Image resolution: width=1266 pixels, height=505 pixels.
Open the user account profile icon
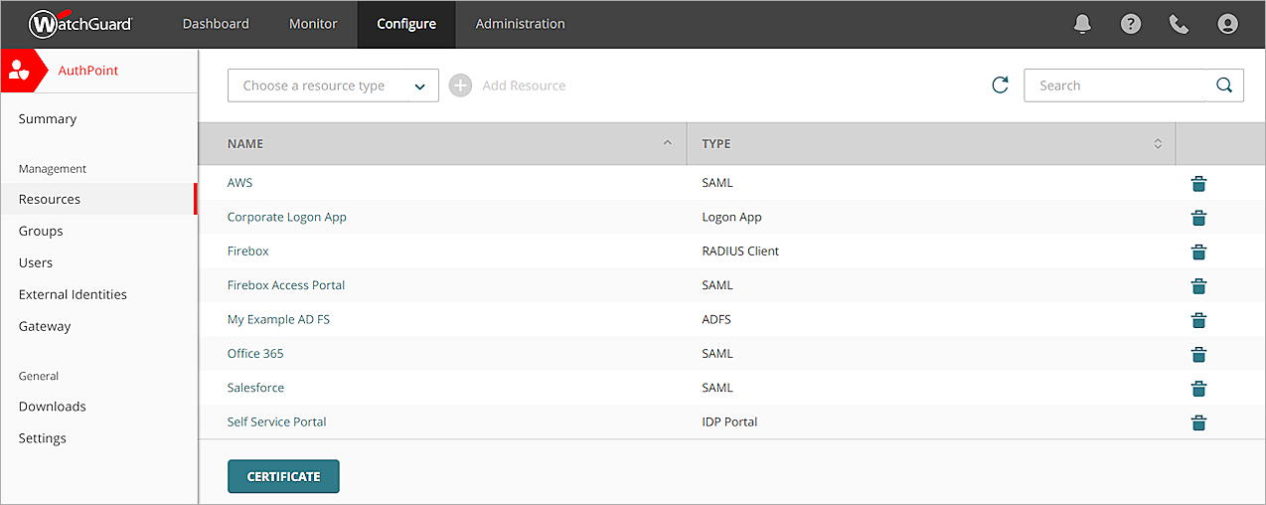point(1228,24)
